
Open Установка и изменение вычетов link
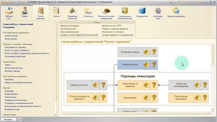click(x=19, y=103)
